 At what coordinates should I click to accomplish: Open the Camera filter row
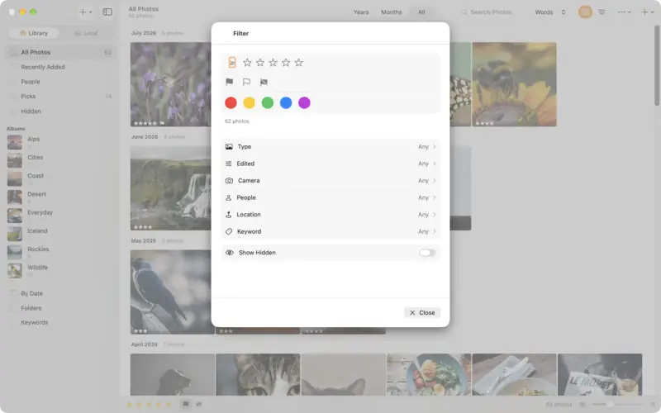[x=330, y=180]
